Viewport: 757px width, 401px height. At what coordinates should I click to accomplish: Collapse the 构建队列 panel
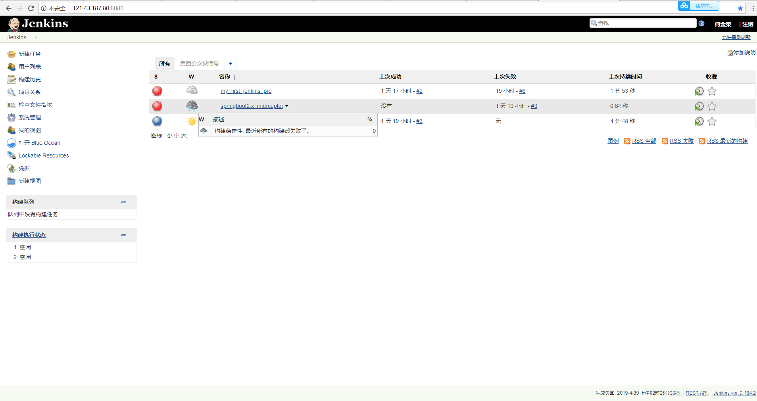[x=124, y=202]
